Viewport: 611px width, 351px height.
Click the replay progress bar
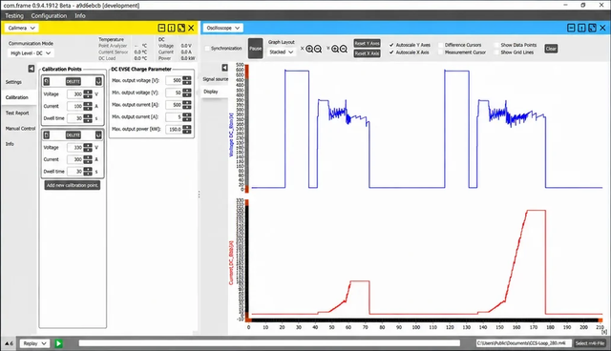269,343
